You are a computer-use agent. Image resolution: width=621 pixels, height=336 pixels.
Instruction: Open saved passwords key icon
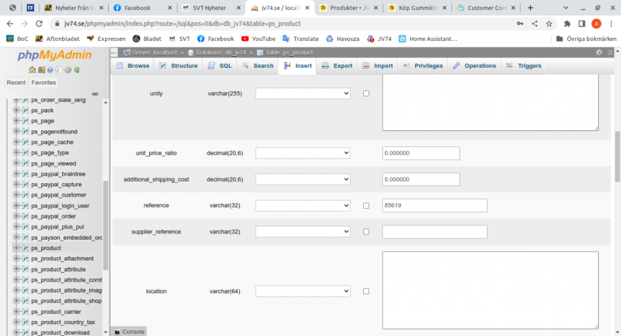coord(520,24)
